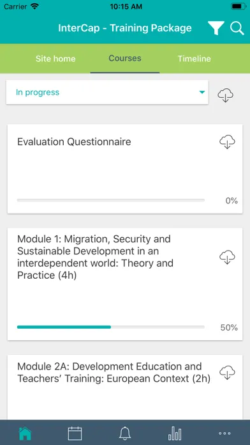Open Module 1 Migration, Security course

(96, 257)
